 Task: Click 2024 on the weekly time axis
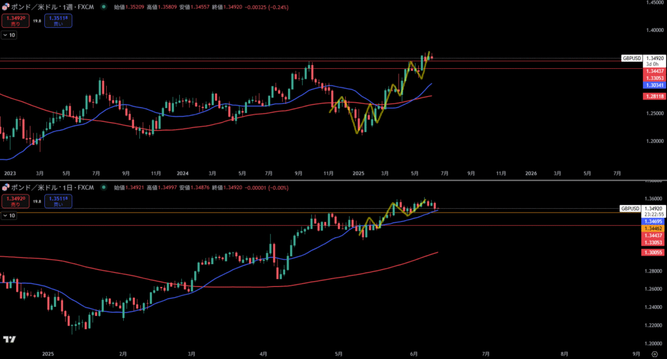[182, 174]
